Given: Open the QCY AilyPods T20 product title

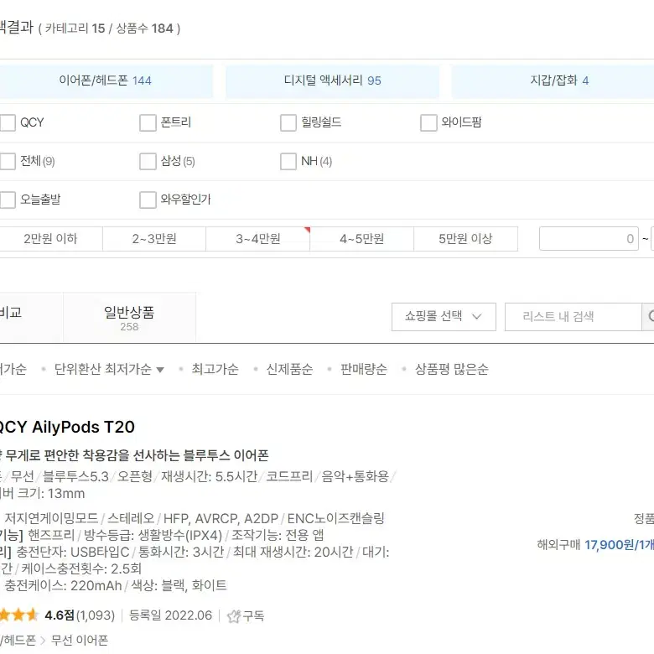Looking at the screenshot, I should click(x=65, y=427).
